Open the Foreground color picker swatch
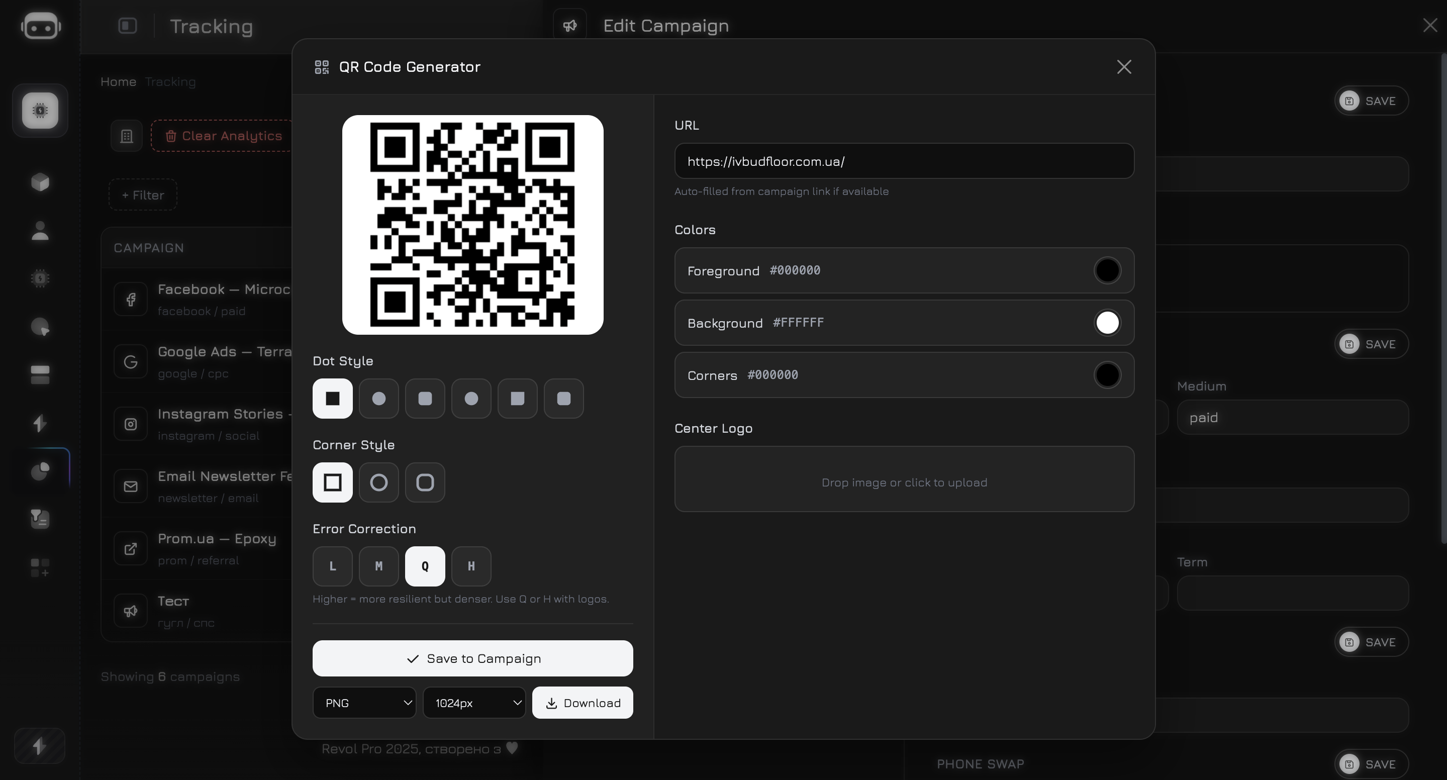The image size is (1447, 780). coord(1107,271)
